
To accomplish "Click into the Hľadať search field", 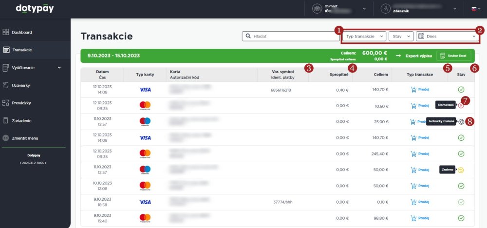I will click(291, 37).
